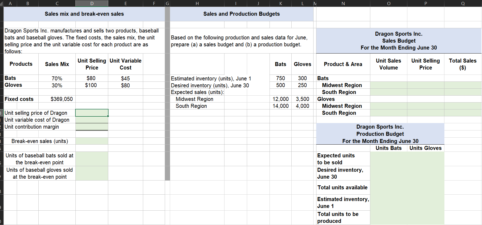Click the Gloves $100 selling price cell
The width and height of the screenshot is (482, 225).
coord(92,85)
